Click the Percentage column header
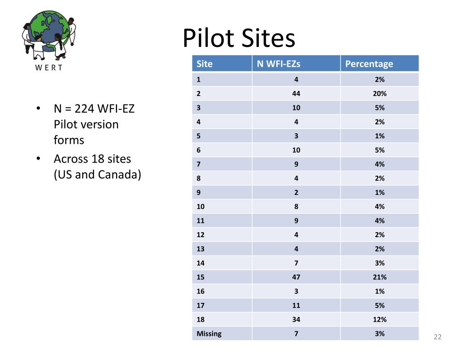The height and width of the screenshot is (353, 470). point(380,63)
